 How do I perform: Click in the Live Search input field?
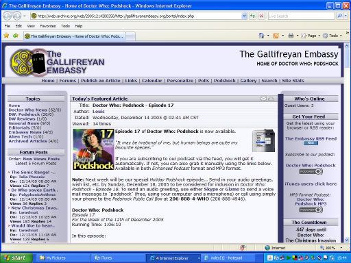click(301, 16)
